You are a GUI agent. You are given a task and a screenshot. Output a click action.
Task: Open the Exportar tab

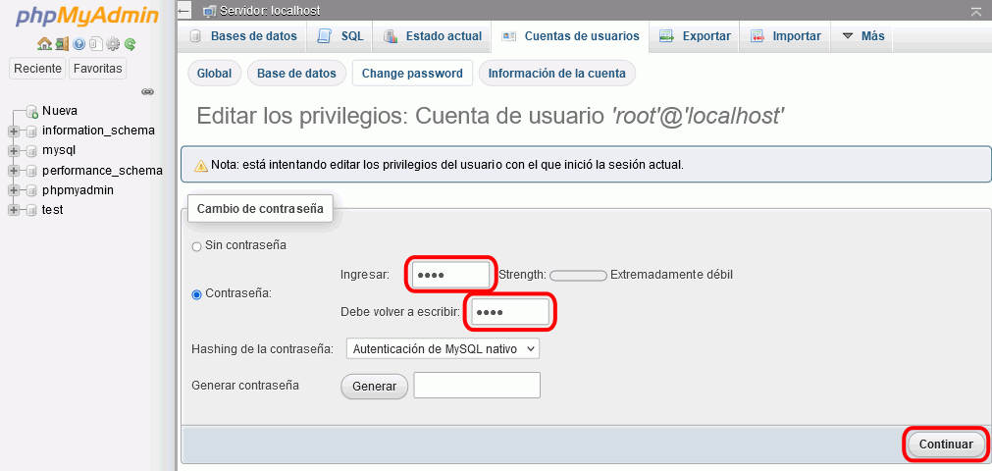click(695, 36)
